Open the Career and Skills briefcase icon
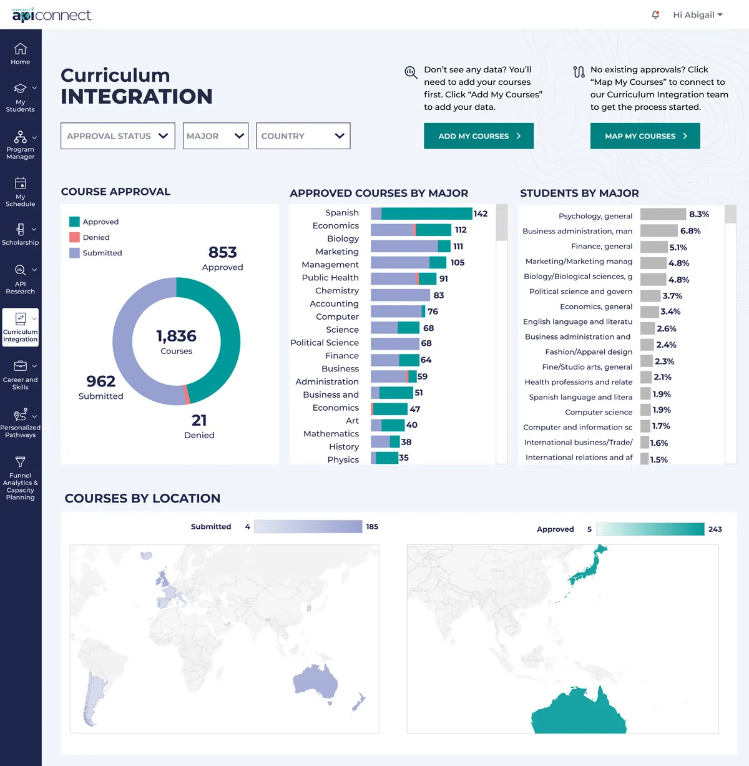Screen dimensions: 749x766 point(20,366)
